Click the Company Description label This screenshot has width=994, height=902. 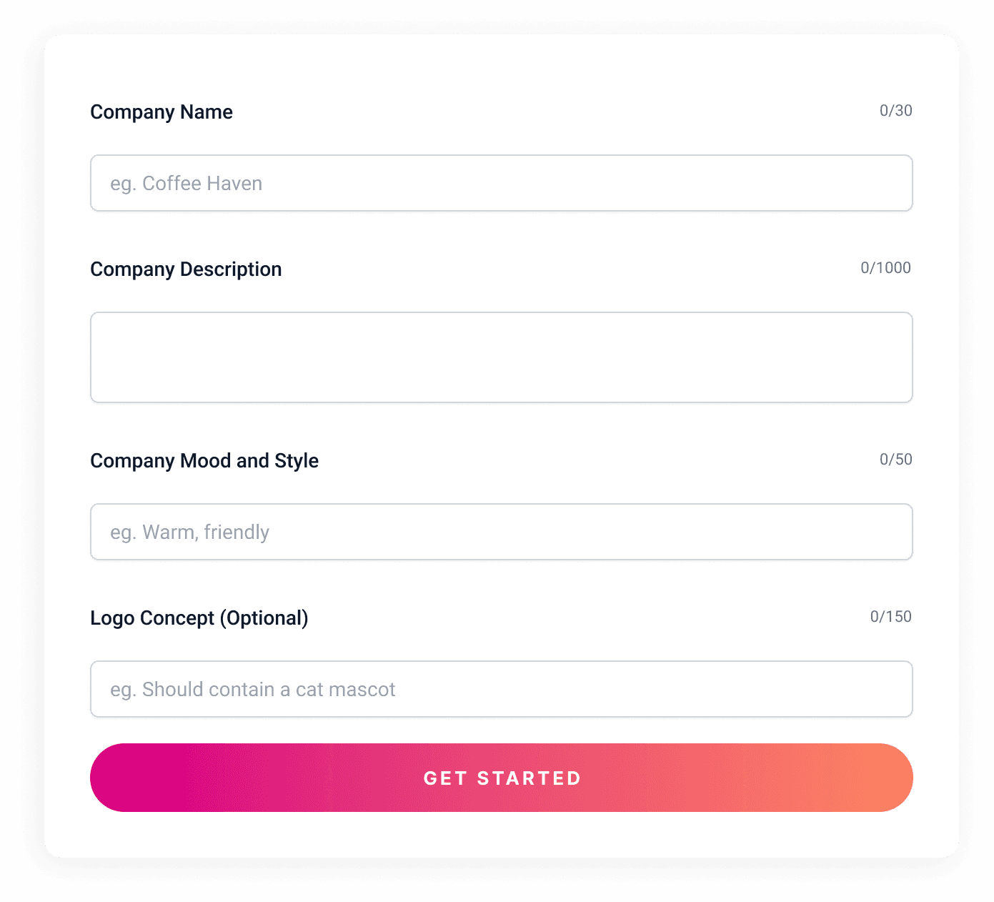click(186, 269)
